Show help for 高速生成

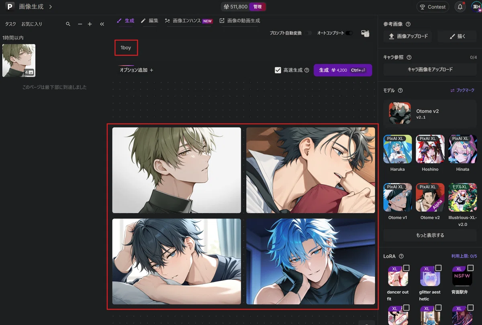tap(307, 70)
